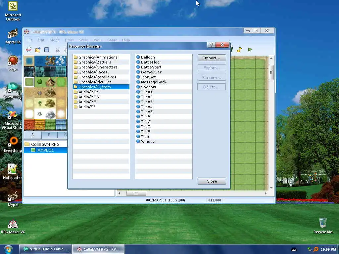Select Audio/SE folder
This screenshot has width=339, height=254.
[x=101, y=107]
